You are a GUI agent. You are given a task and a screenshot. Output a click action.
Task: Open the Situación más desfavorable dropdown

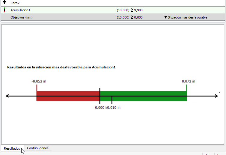pyautogui.click(x=186, y=17)
